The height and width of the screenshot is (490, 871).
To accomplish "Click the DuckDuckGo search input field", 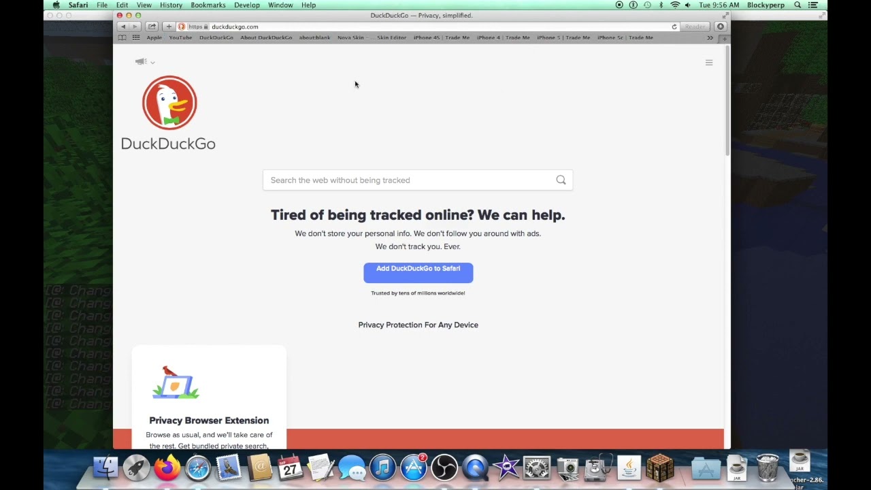I will (418, 180).
